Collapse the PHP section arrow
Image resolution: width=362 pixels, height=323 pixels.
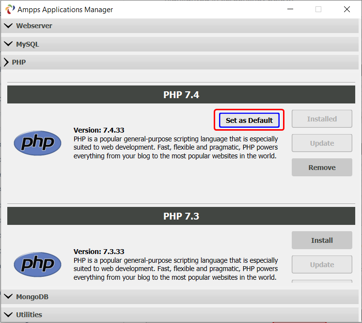point(6,62)
